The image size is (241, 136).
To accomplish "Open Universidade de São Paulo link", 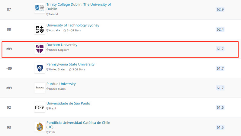I will coord(68,103).
